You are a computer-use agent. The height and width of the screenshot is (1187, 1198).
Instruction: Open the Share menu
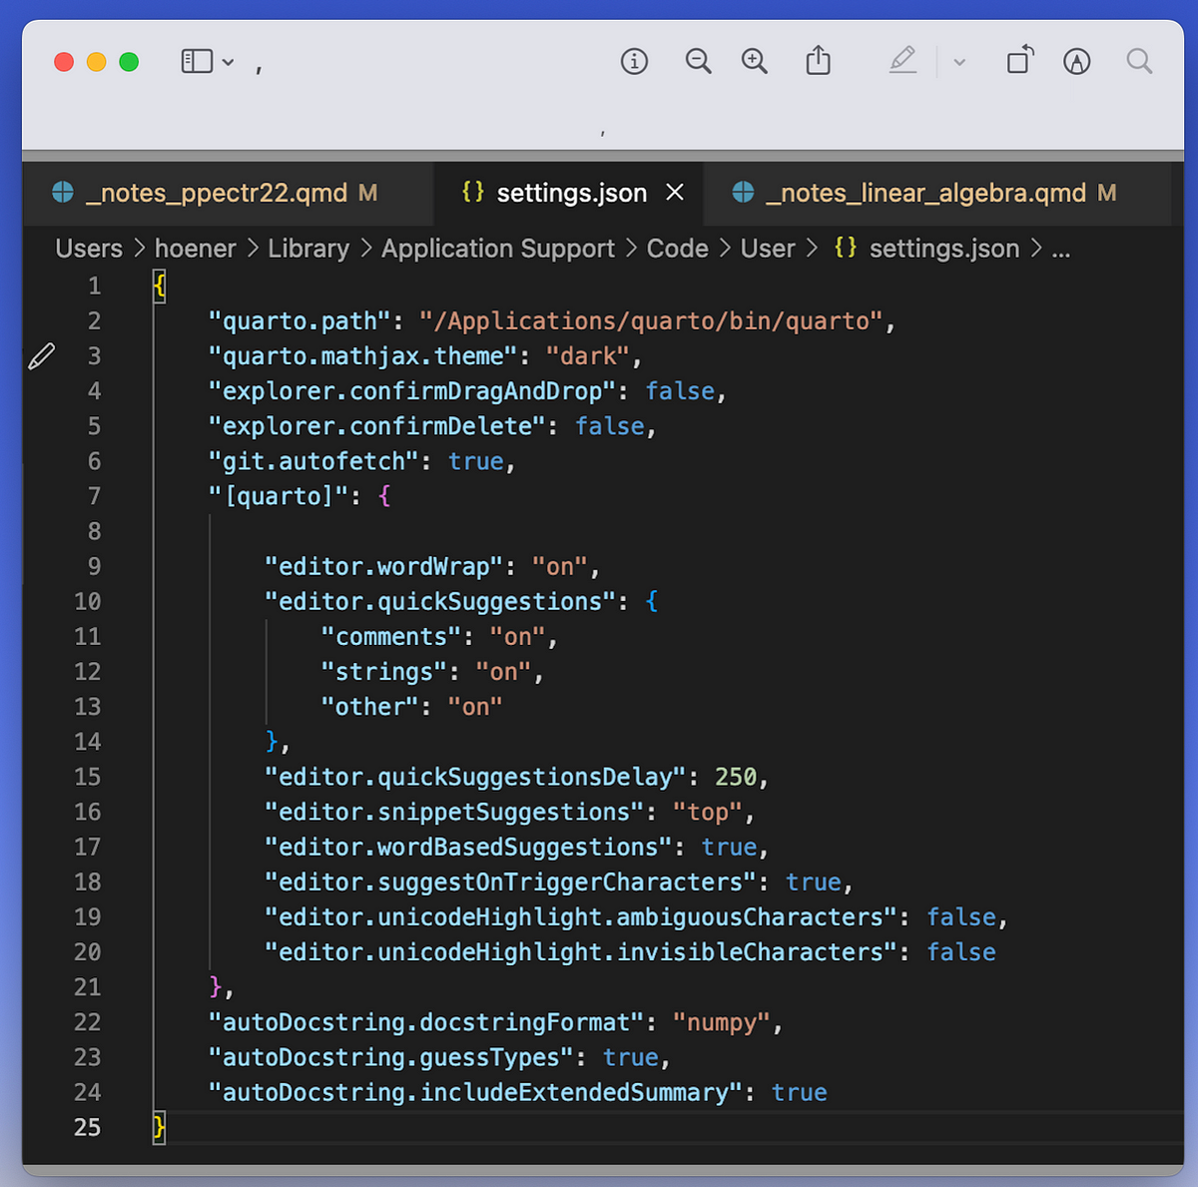coord(818,61)
